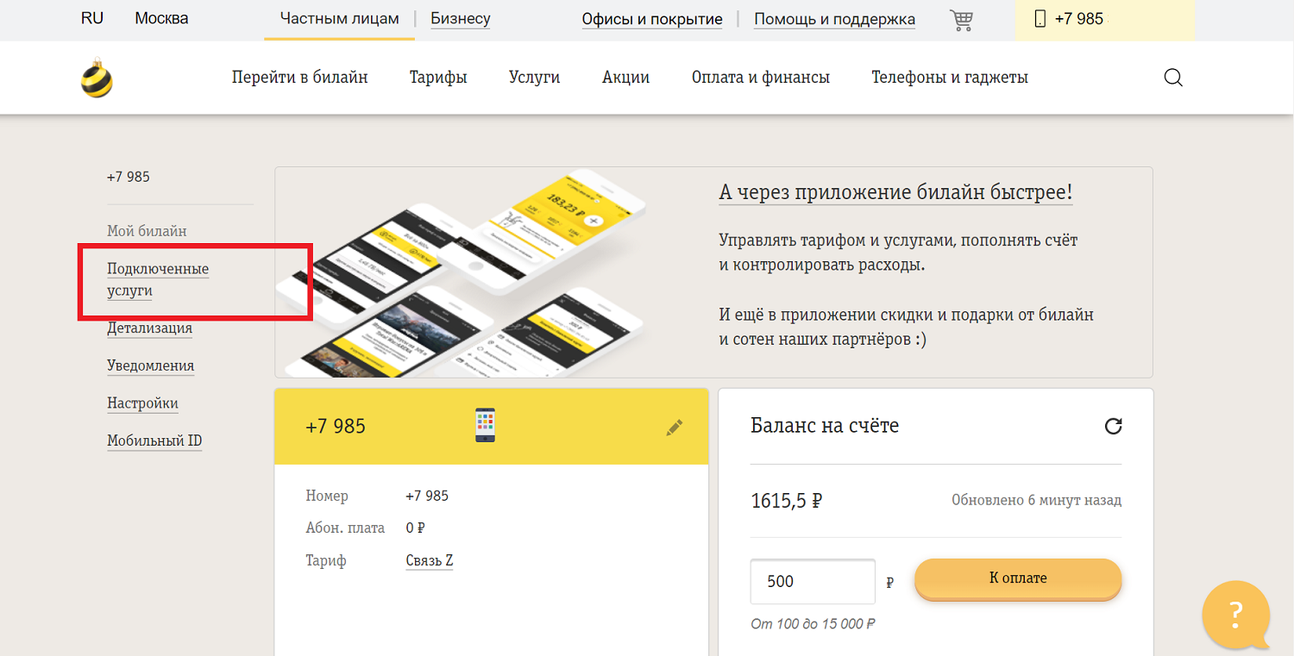This screenshot has width=1294, height=656.
Task: Click the Баланс на счёте heading
Action: 825,425
